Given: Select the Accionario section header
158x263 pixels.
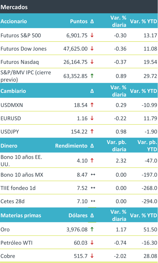Looking at the screenshot, I should 14,21.
